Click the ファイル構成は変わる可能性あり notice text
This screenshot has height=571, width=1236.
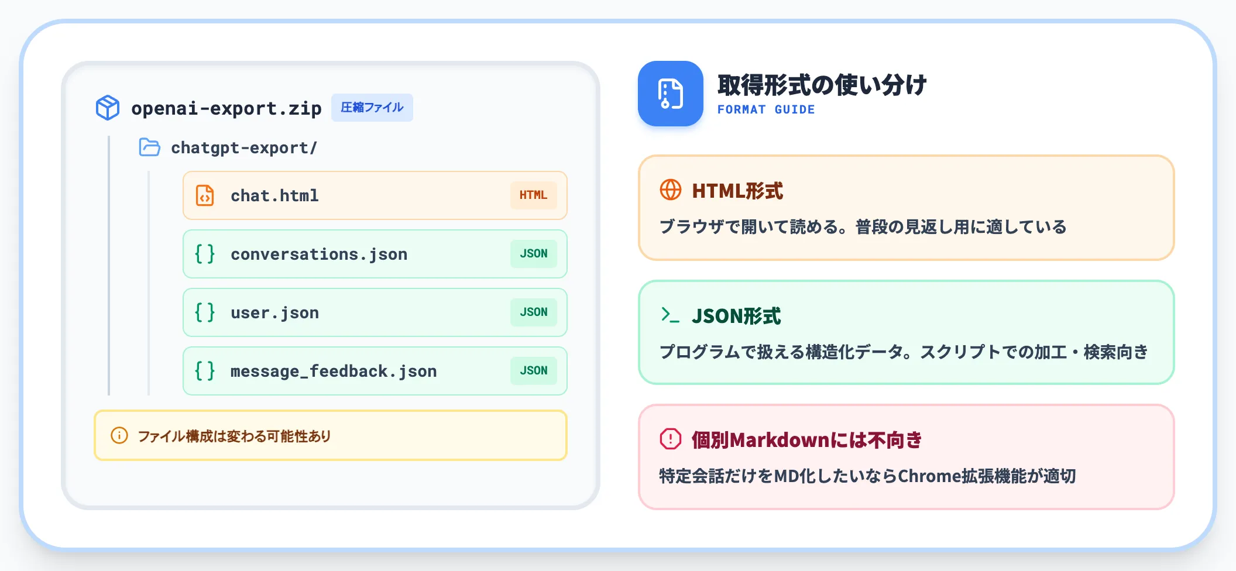click(234, 436)
